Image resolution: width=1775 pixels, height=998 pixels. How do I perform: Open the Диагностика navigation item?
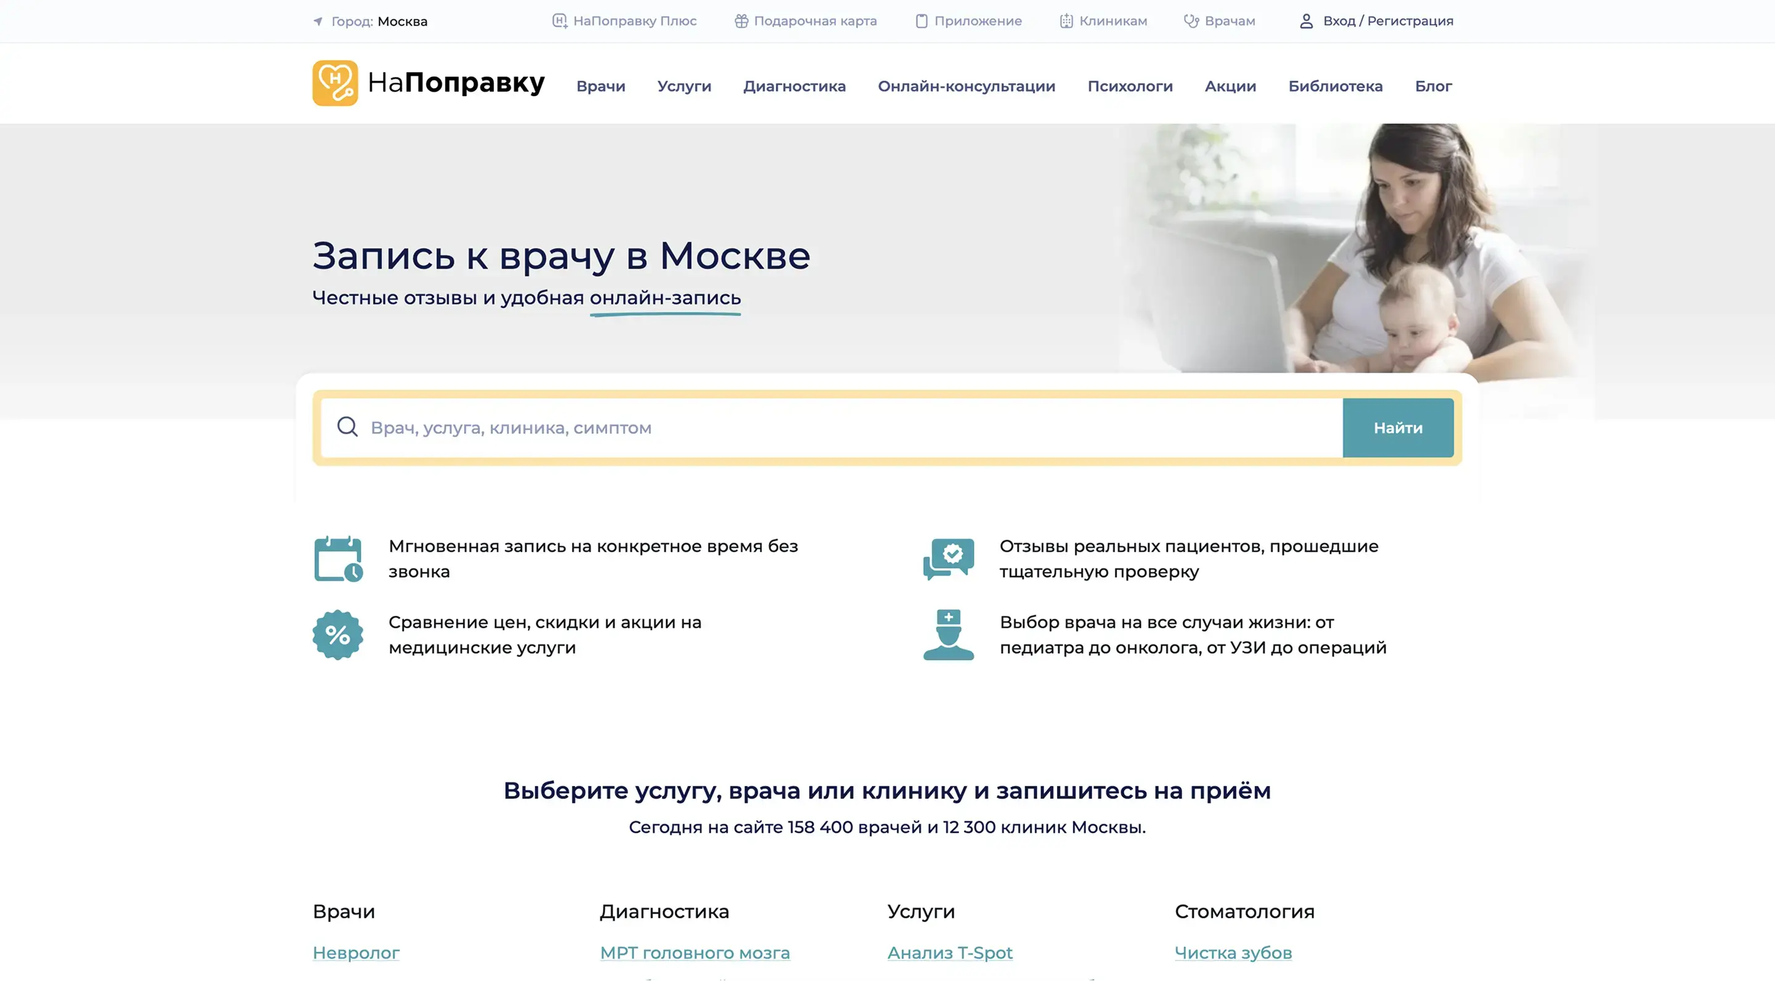pos(794,86)
